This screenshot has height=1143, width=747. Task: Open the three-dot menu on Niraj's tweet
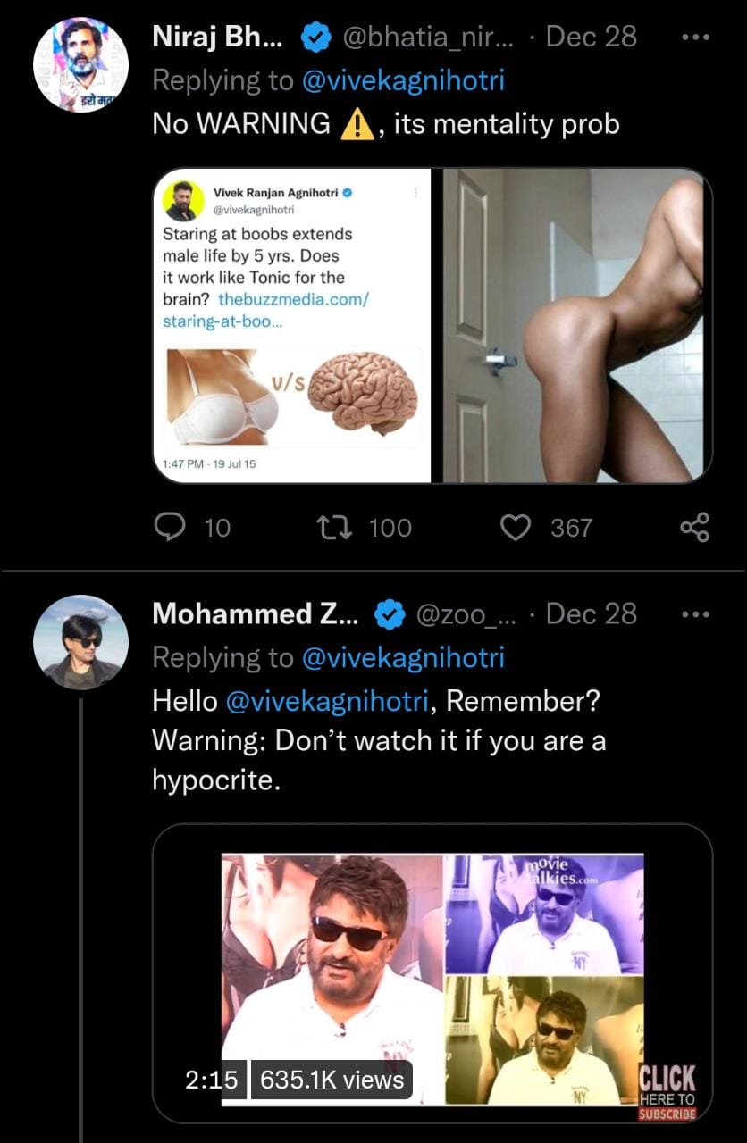coord(694,38)
